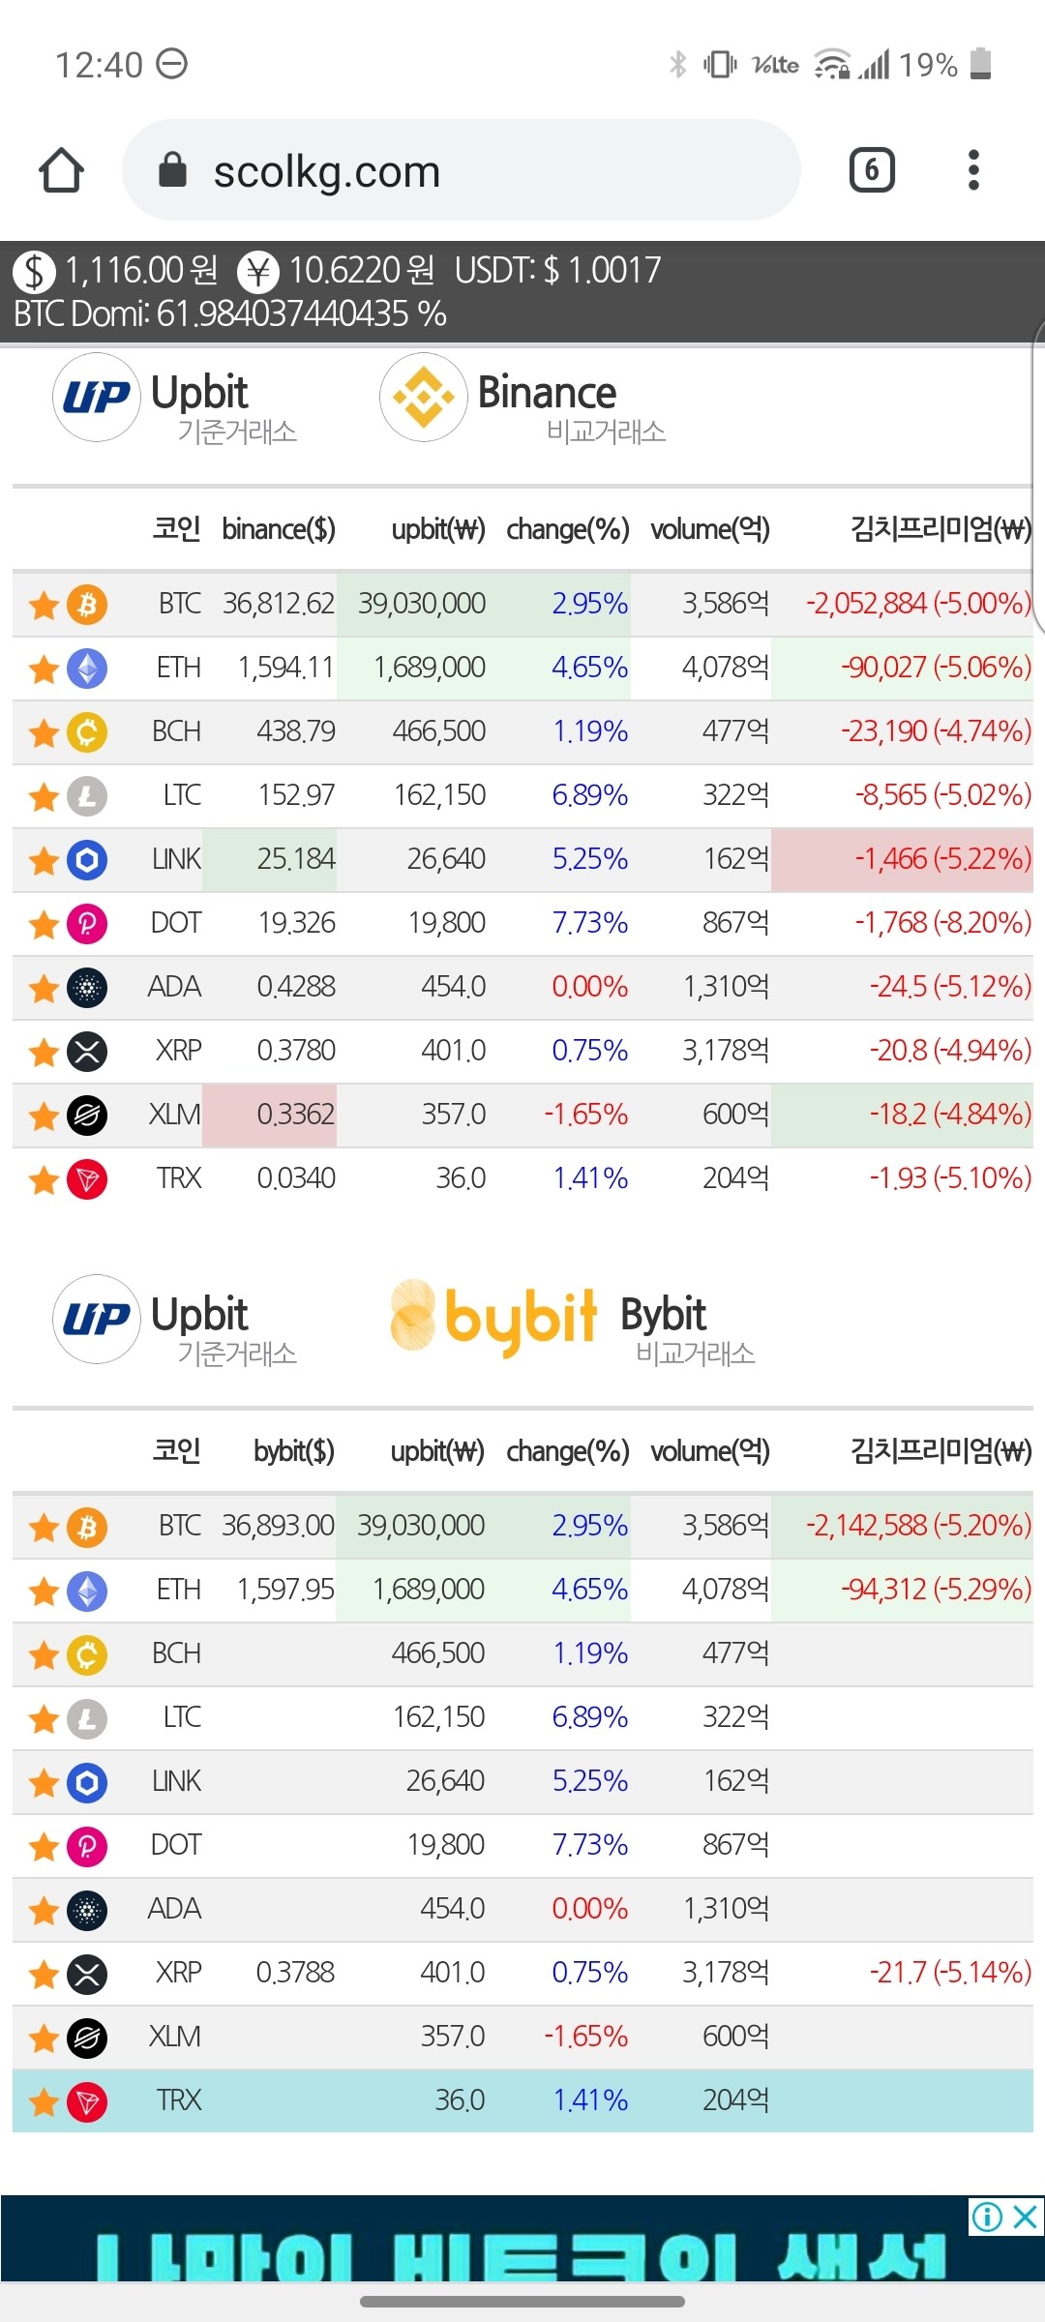Viewport: 1045px width, 2322px height.
Task: Close the bottom advertisement banner
Action: click(1026, 2217)
